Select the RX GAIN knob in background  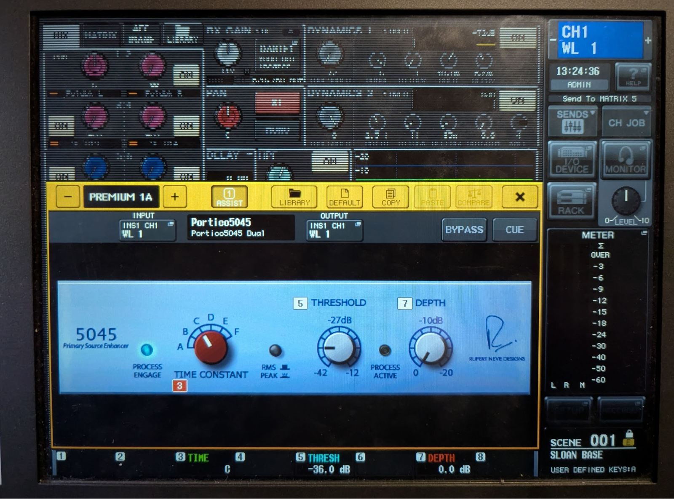(228, 53)
